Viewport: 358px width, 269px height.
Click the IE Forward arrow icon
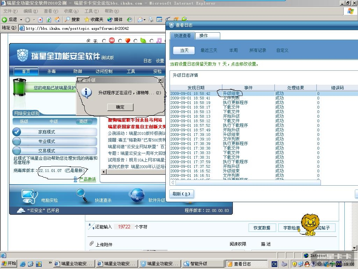(x=28, y=20)
